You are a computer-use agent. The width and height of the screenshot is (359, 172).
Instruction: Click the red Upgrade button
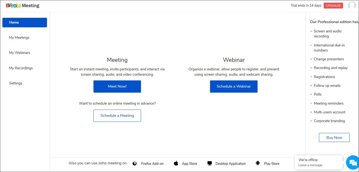[x=333, y=6]
